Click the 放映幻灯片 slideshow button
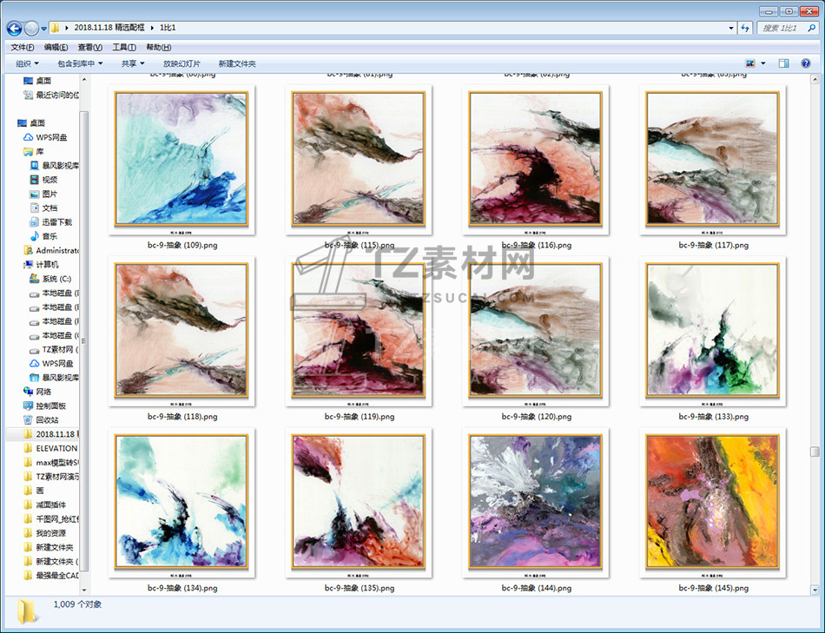The height and width of the screenshot is (633, 825). 181,63
